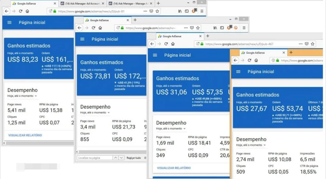This screenshot has height=179, width=326.
Task: Switch to the Ads Manager: Ad Account tab
Action: coord(82,4)
